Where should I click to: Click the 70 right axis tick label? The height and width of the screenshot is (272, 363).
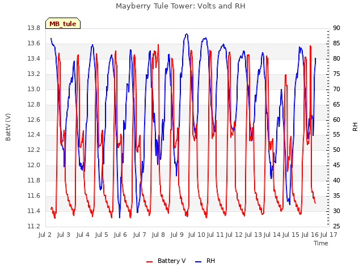tap(336, 89)
